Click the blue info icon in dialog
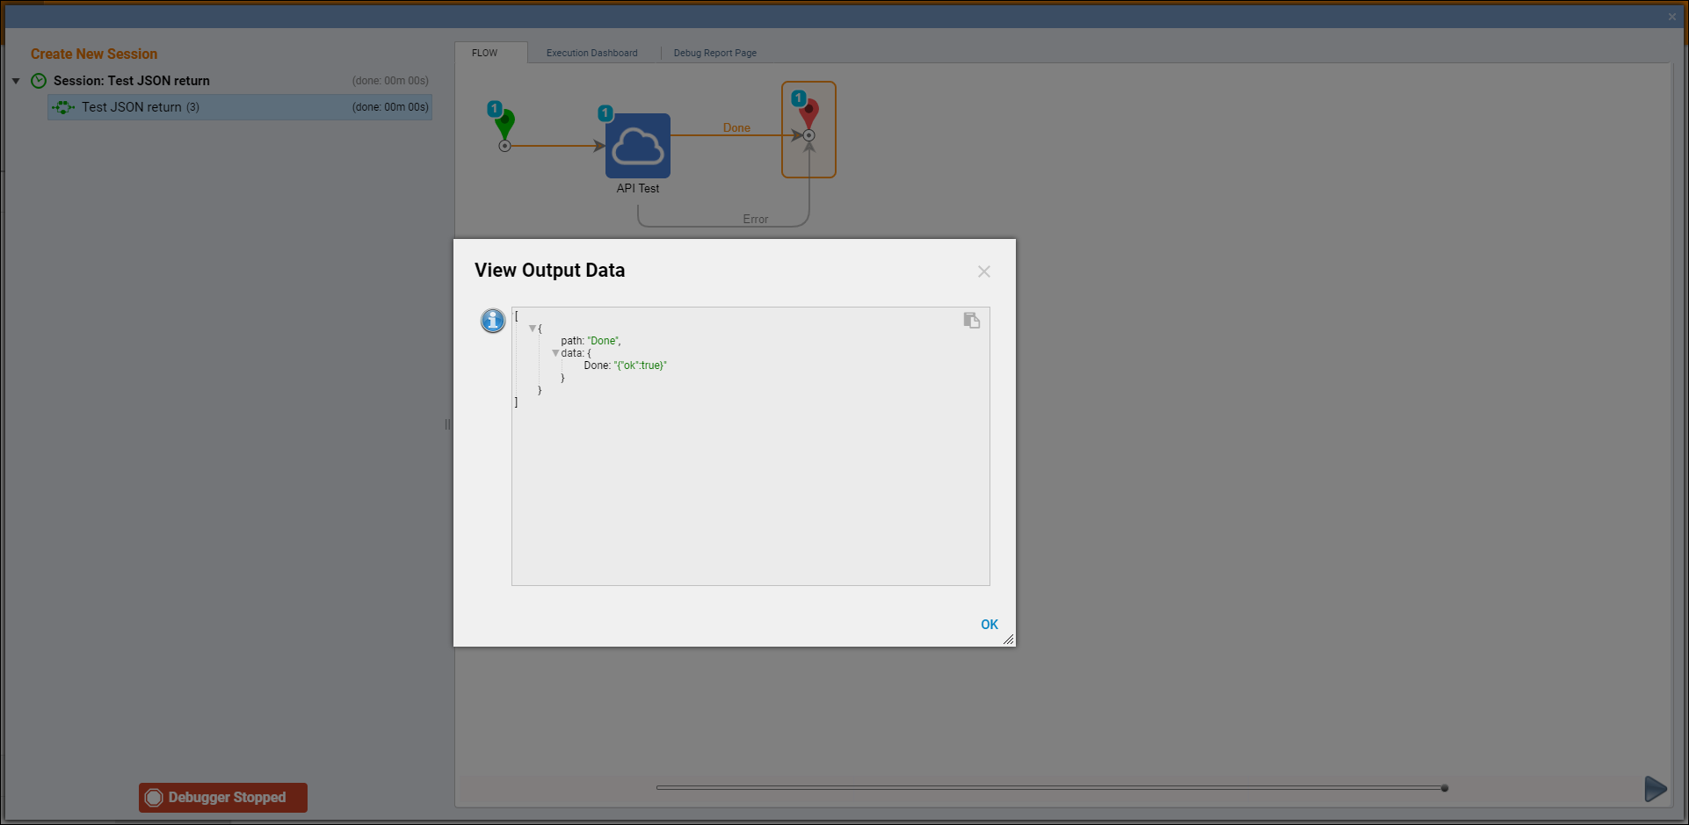This screenshot has width=1689, height=825. click(x=493, y=321)
